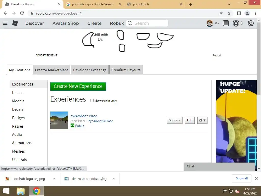Screen dimensions: 261x196
Task: Click the Chrome taskbar icon
Action: pyautogui.click(x=36, y=191)
